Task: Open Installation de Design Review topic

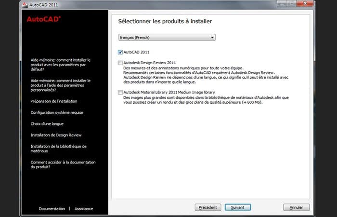Action: (56, 135)
